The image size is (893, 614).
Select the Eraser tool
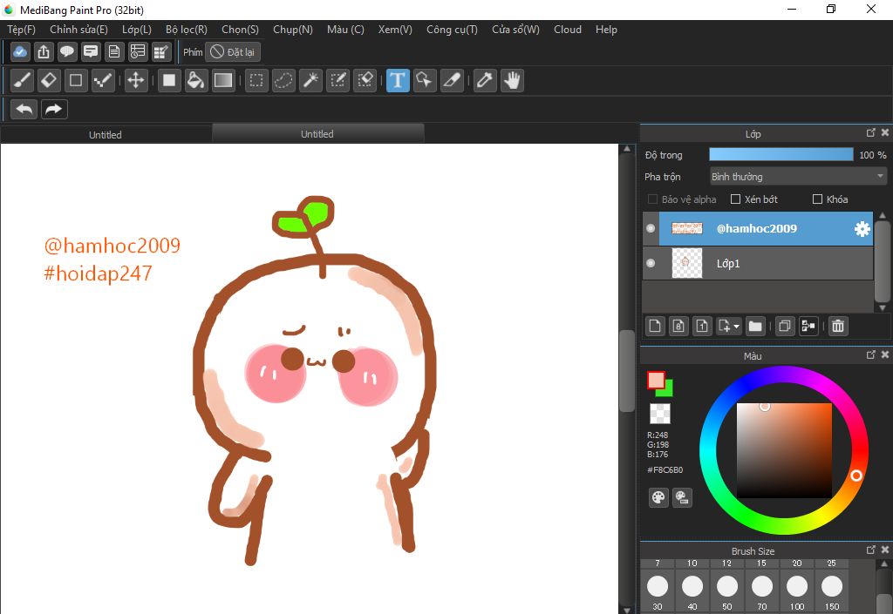[49, 81]
